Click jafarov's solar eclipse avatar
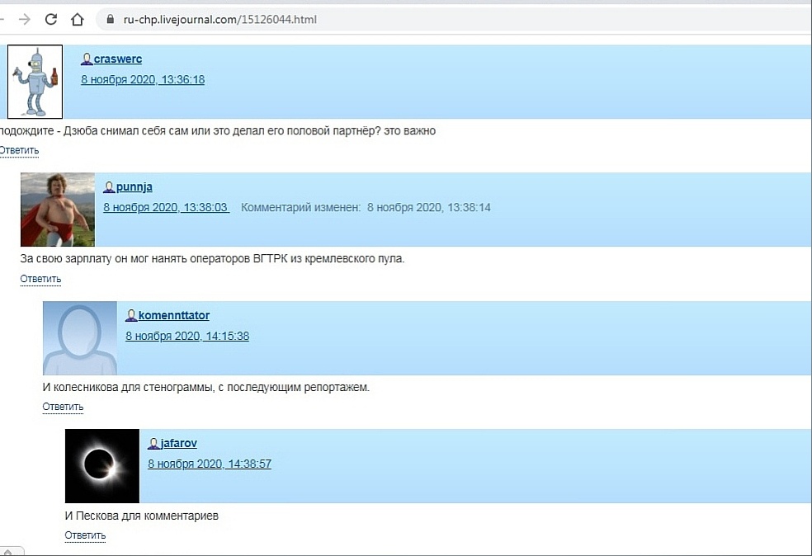Screen dimensions: 812x556 (x=102, y=466)
